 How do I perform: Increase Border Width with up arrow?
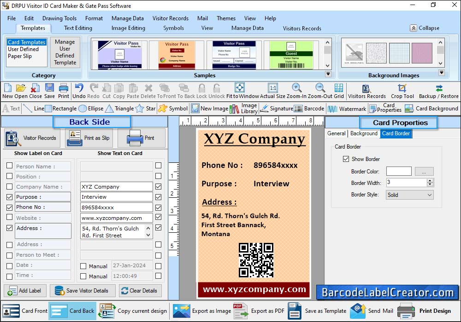[430, 181]
